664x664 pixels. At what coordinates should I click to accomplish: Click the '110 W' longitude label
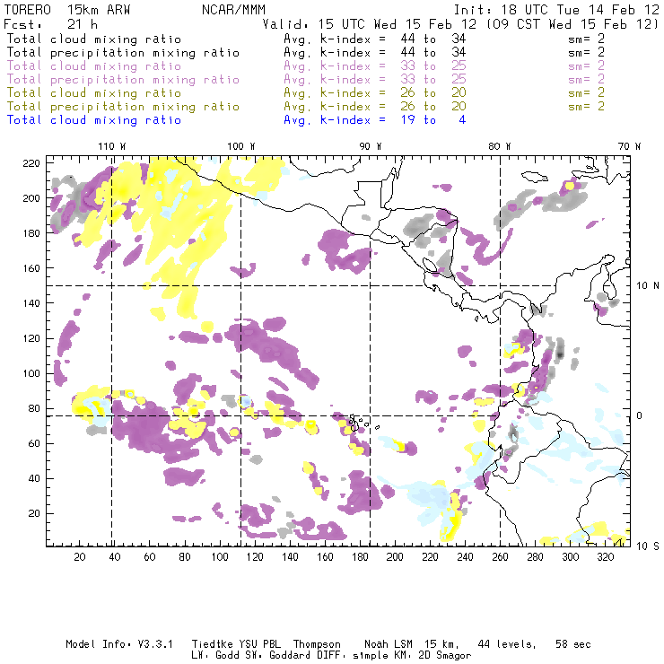point(112,146)
